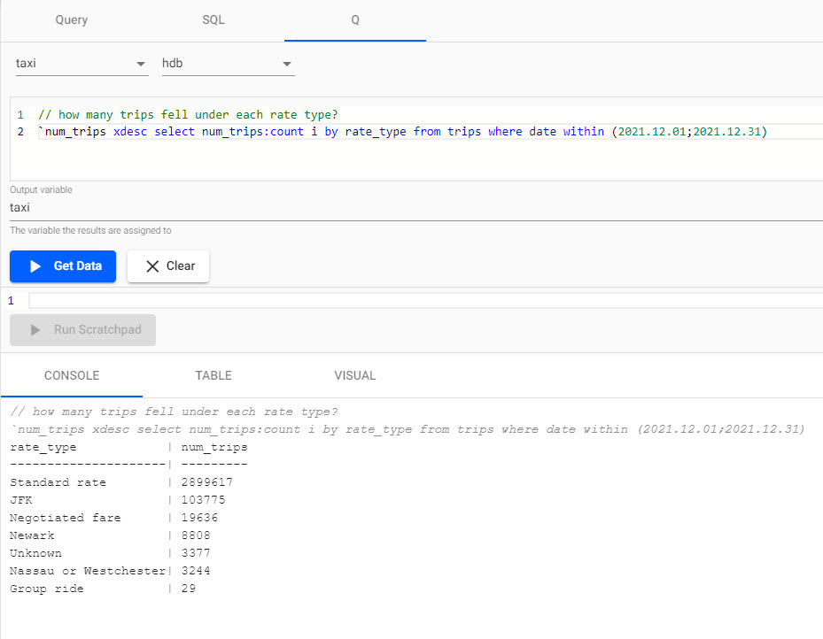Click into the scratchpad editor line
Viewport: 823px width, 639px height.
(x=425, y=300)
